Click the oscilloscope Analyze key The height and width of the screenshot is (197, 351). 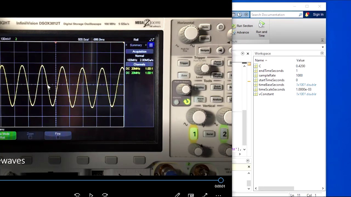[217, 99]
